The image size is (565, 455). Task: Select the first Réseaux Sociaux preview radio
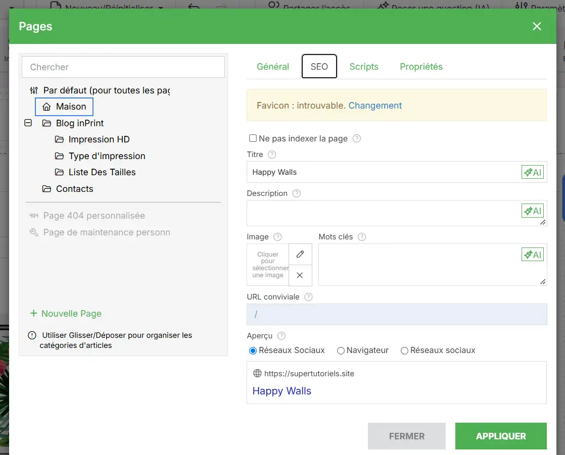(253, 350)
